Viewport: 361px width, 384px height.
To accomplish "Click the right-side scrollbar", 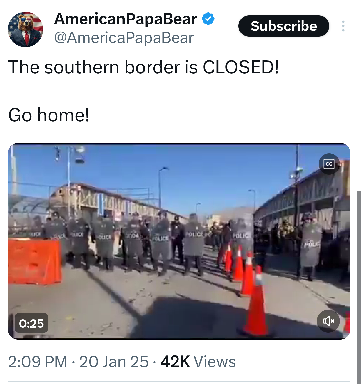I will coord(359,287).
